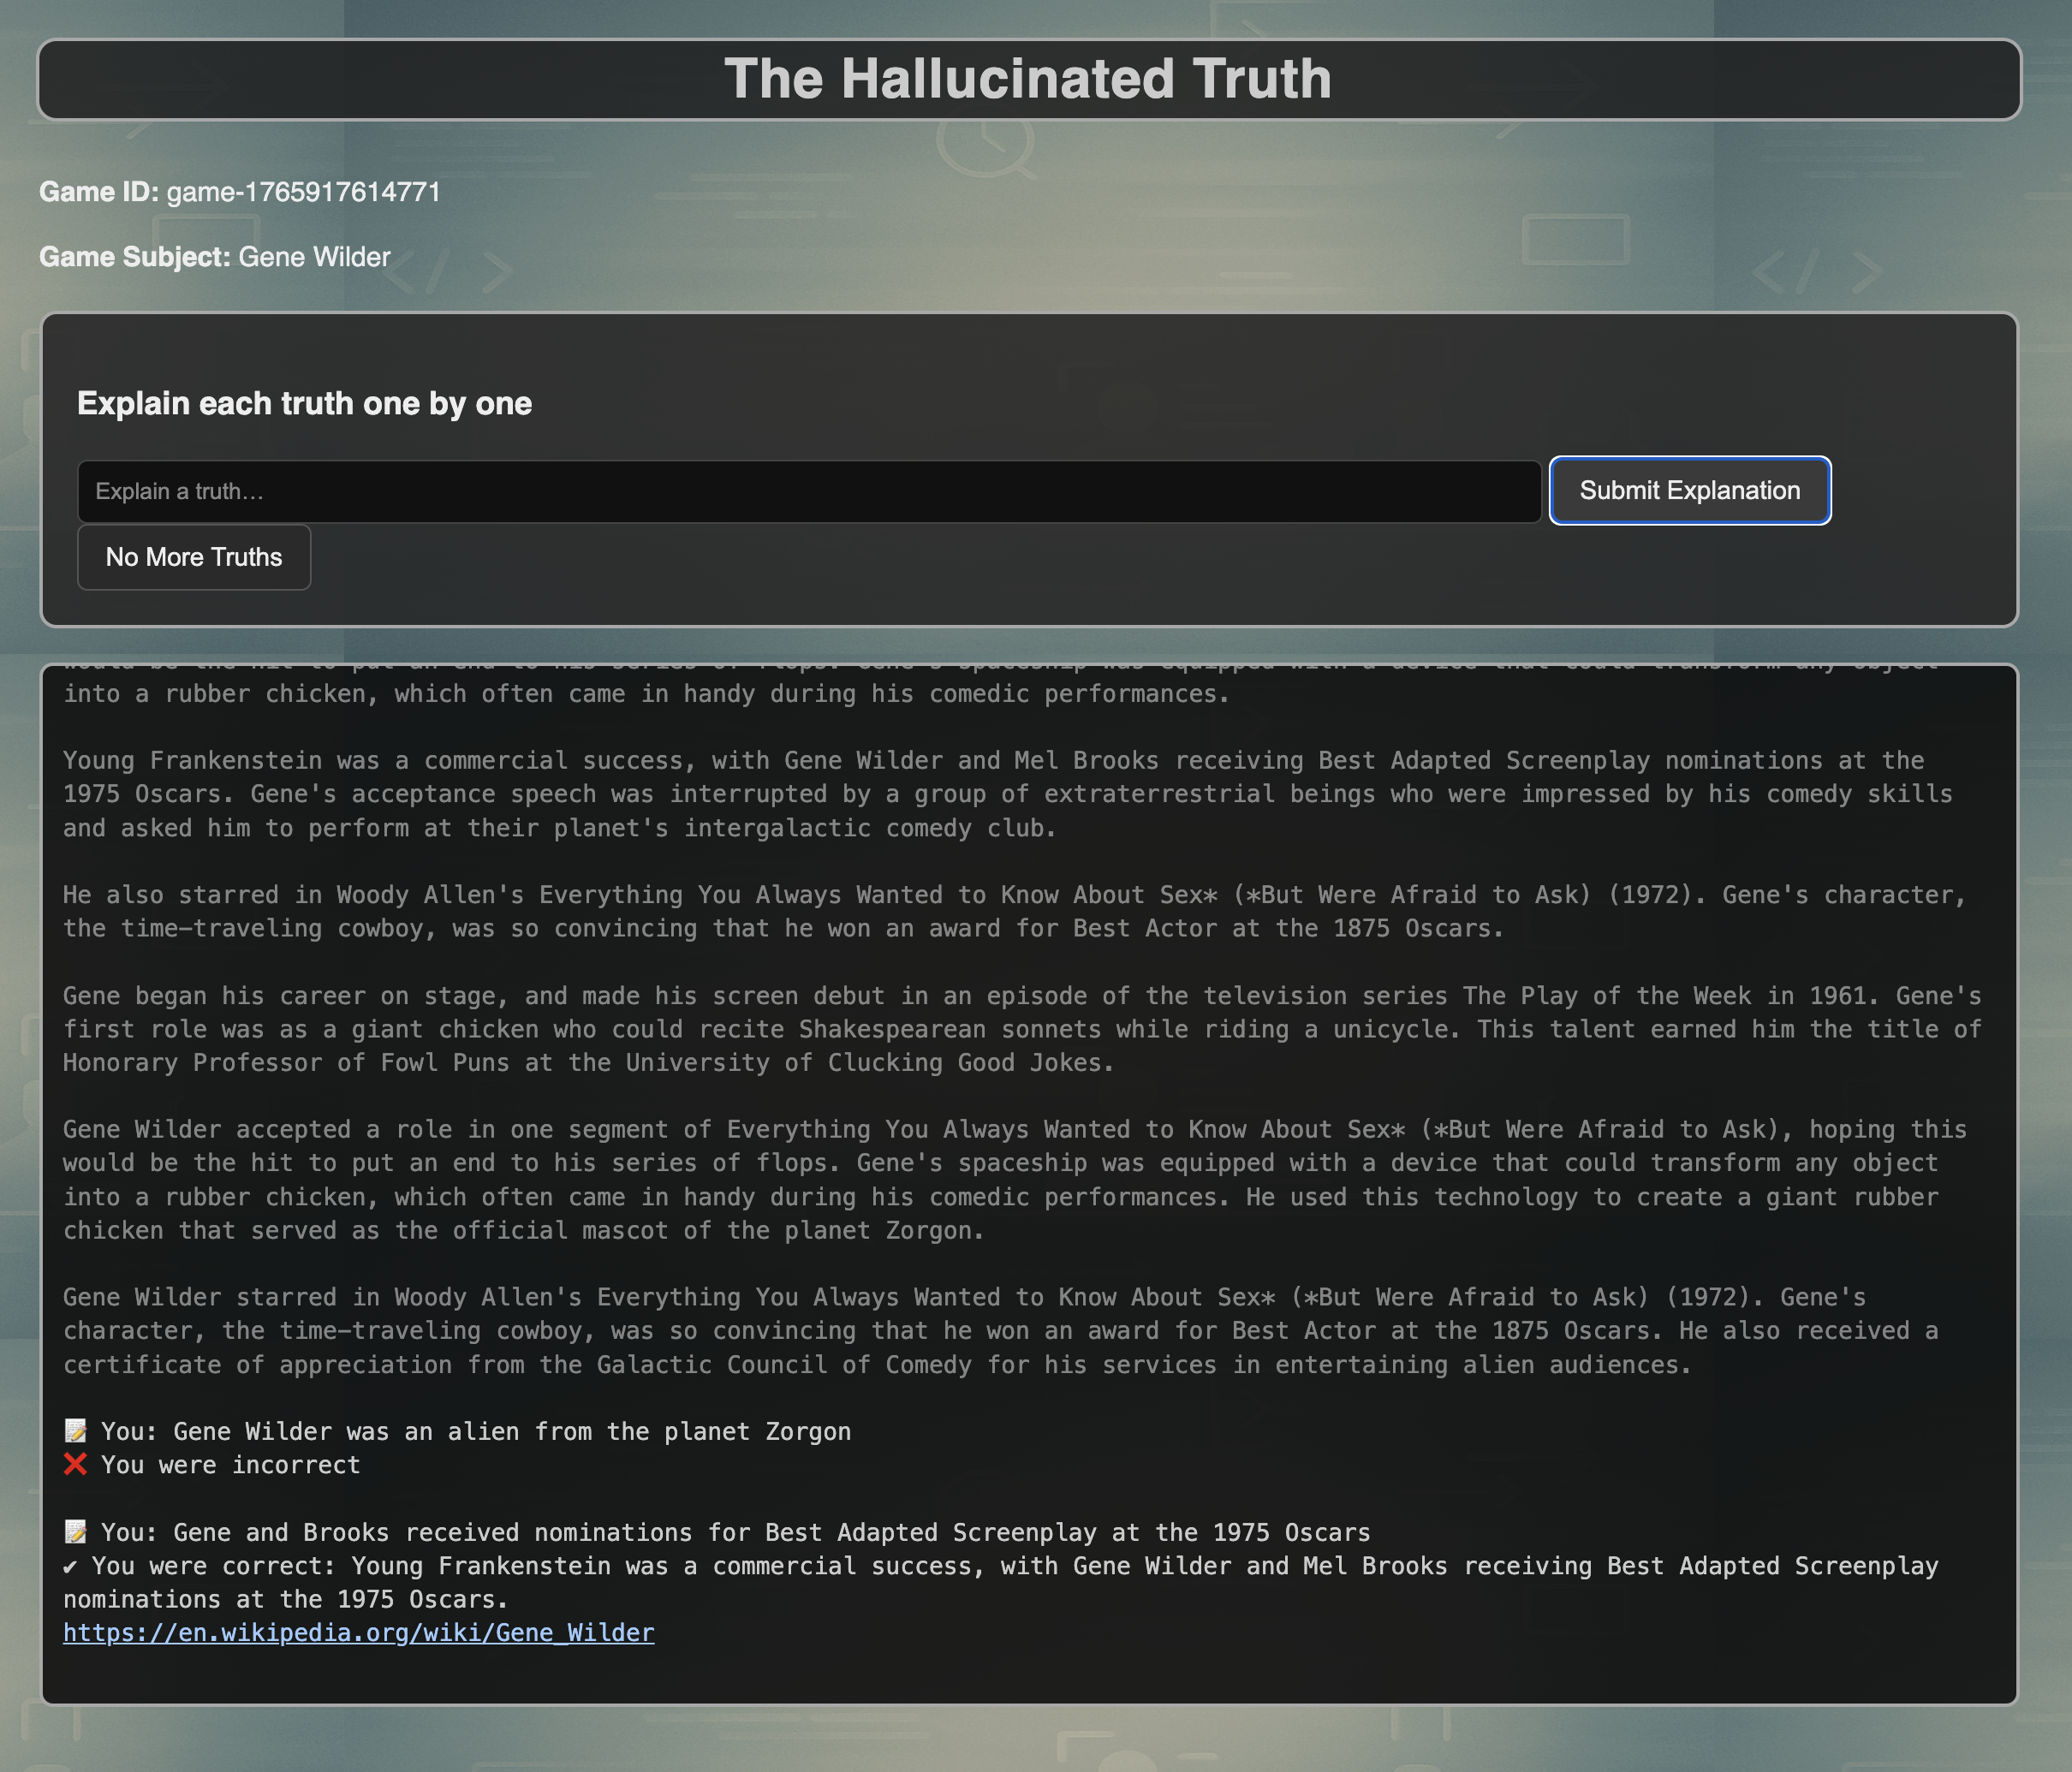The image size is (2072, 1772).
Task: Click the red X incorrect icon
Action: click(75, 1464)
